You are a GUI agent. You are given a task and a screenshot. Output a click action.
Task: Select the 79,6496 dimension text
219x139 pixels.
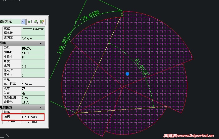coord(90,15)
